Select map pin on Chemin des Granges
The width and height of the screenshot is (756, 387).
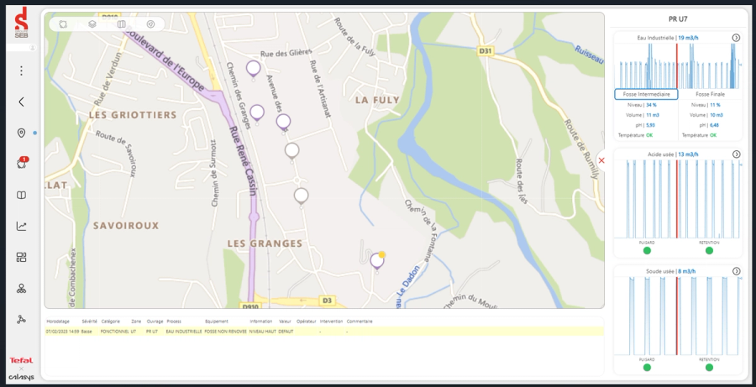(257, 113)
